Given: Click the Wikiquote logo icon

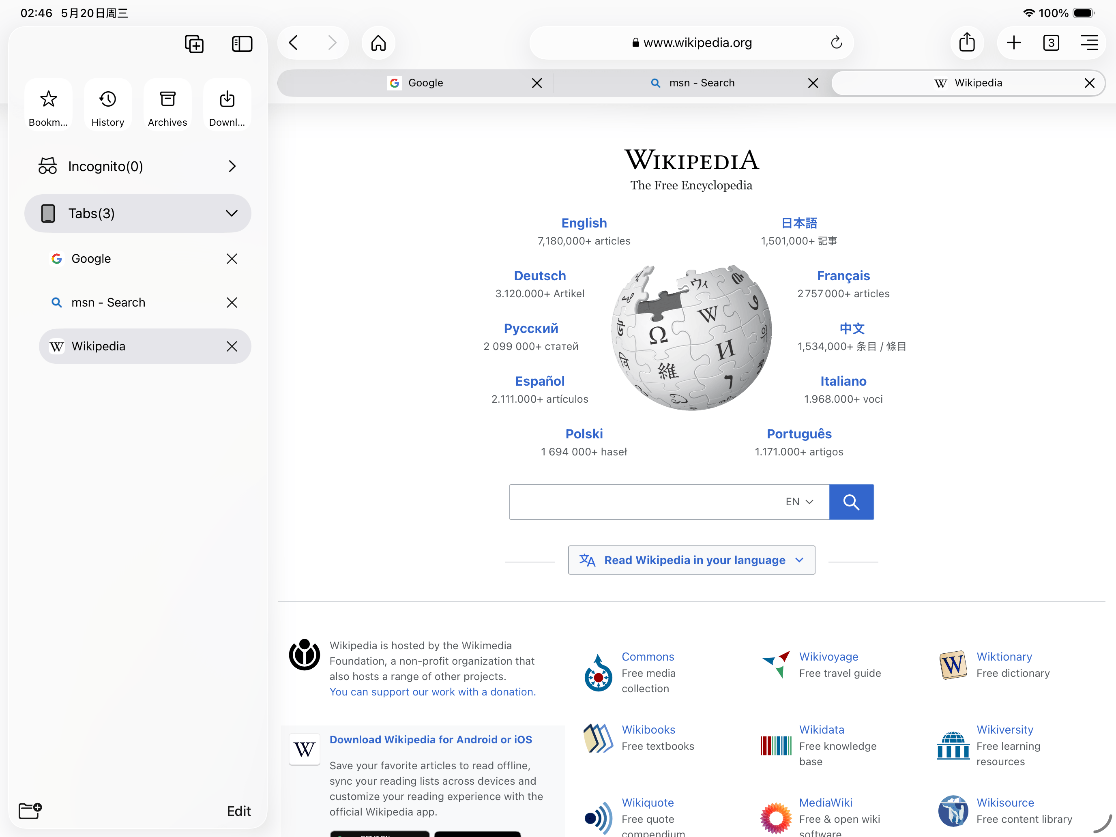Looking at the screenshot, I should (599, 818).
